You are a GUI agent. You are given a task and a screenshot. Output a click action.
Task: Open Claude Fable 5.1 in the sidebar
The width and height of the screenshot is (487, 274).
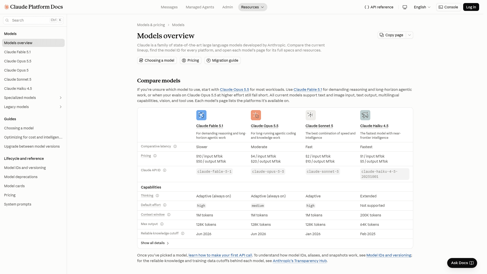(33, 52)
